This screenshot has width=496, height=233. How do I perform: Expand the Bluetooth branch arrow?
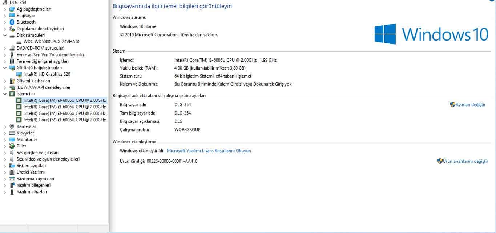[5, 22]
